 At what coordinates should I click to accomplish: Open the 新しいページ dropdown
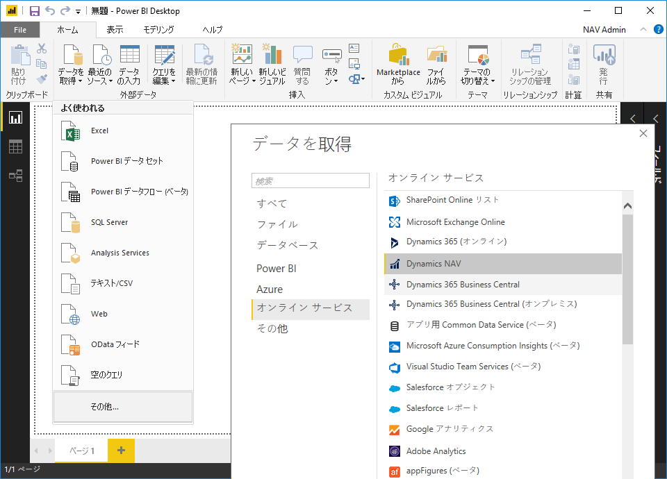[x=242, y=65]
